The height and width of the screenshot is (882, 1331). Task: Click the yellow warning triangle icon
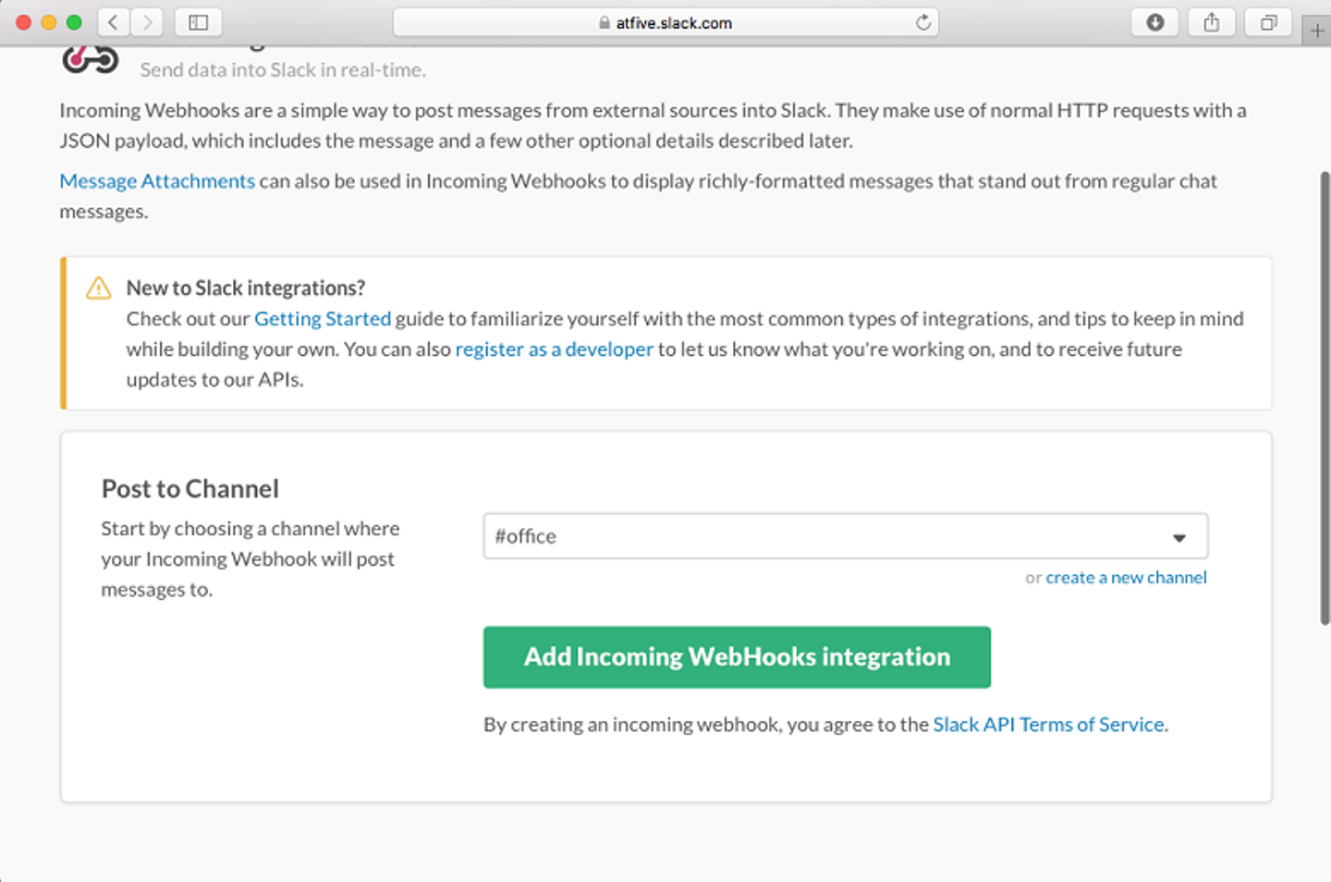tap(99, 288)
